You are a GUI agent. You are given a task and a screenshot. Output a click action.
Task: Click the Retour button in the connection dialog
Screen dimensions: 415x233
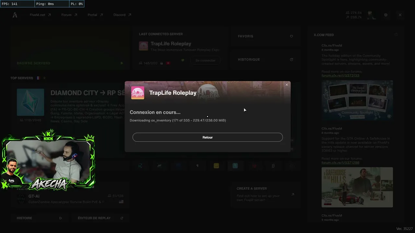[207, 137]
